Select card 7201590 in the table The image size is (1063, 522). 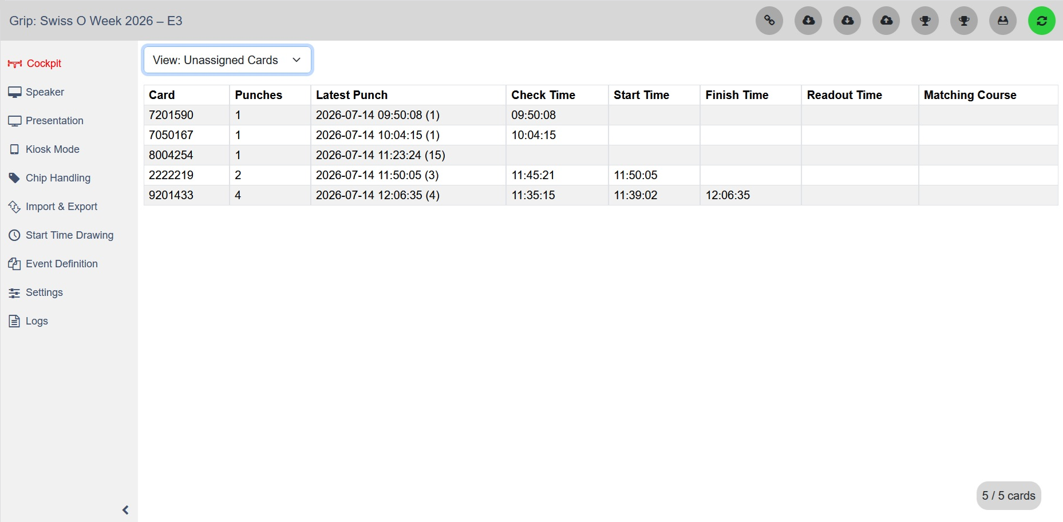click(171, 115)
